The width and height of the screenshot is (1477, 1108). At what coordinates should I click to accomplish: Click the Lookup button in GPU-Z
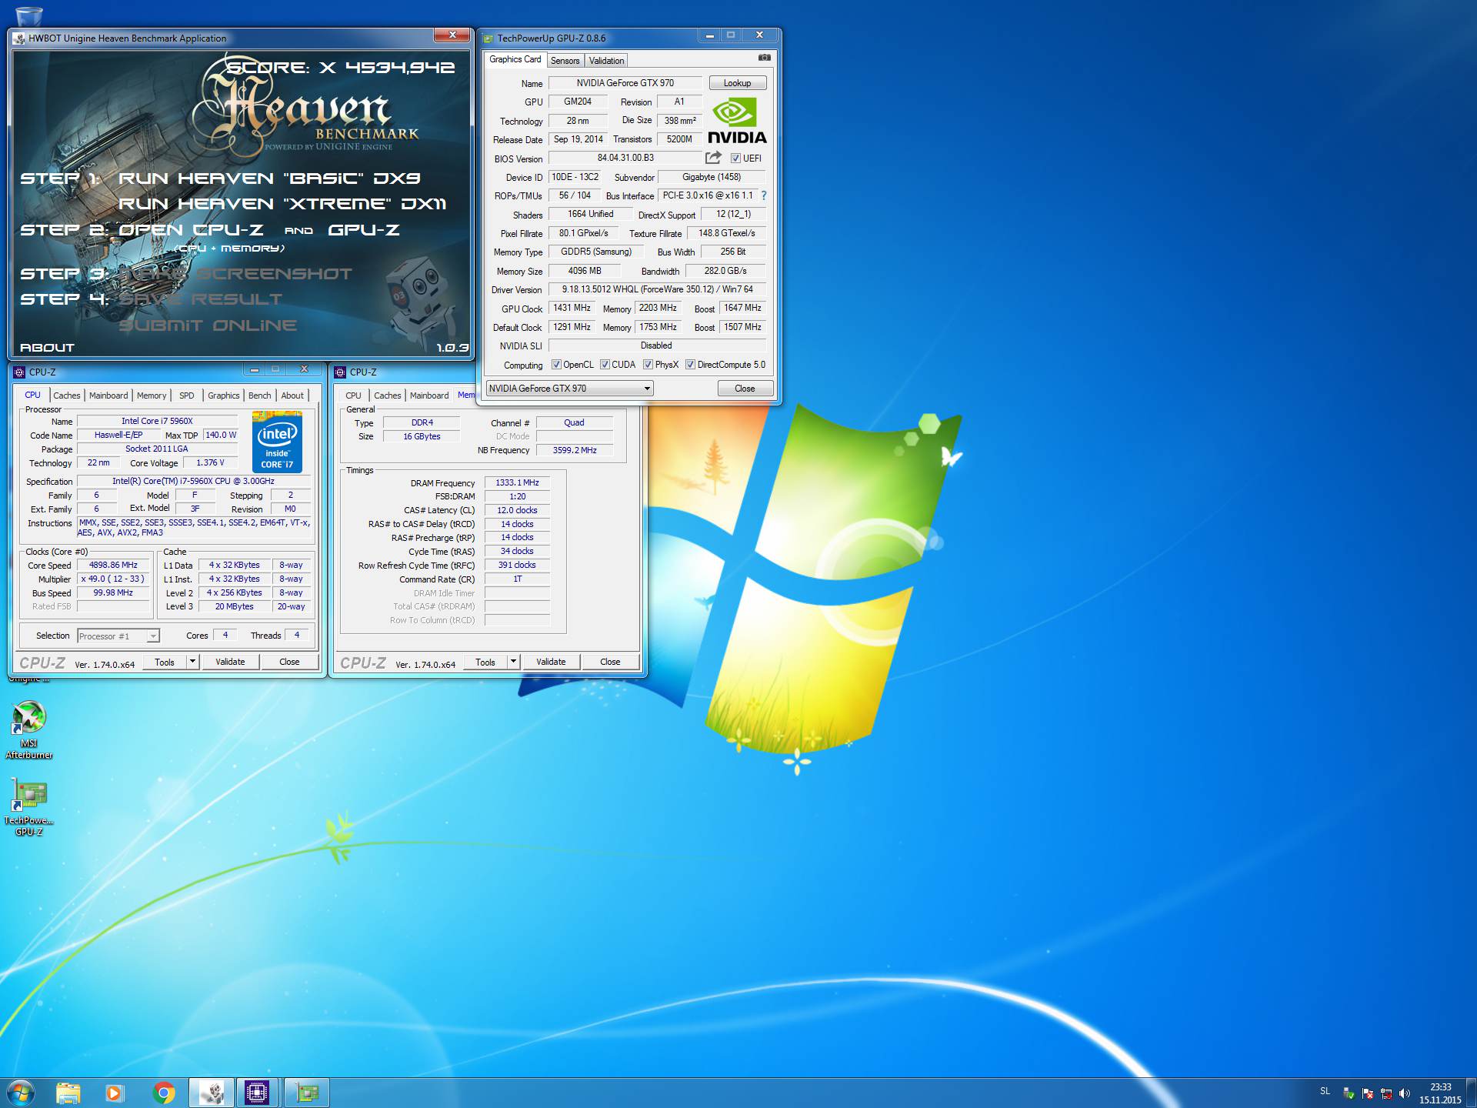(737, 83)
